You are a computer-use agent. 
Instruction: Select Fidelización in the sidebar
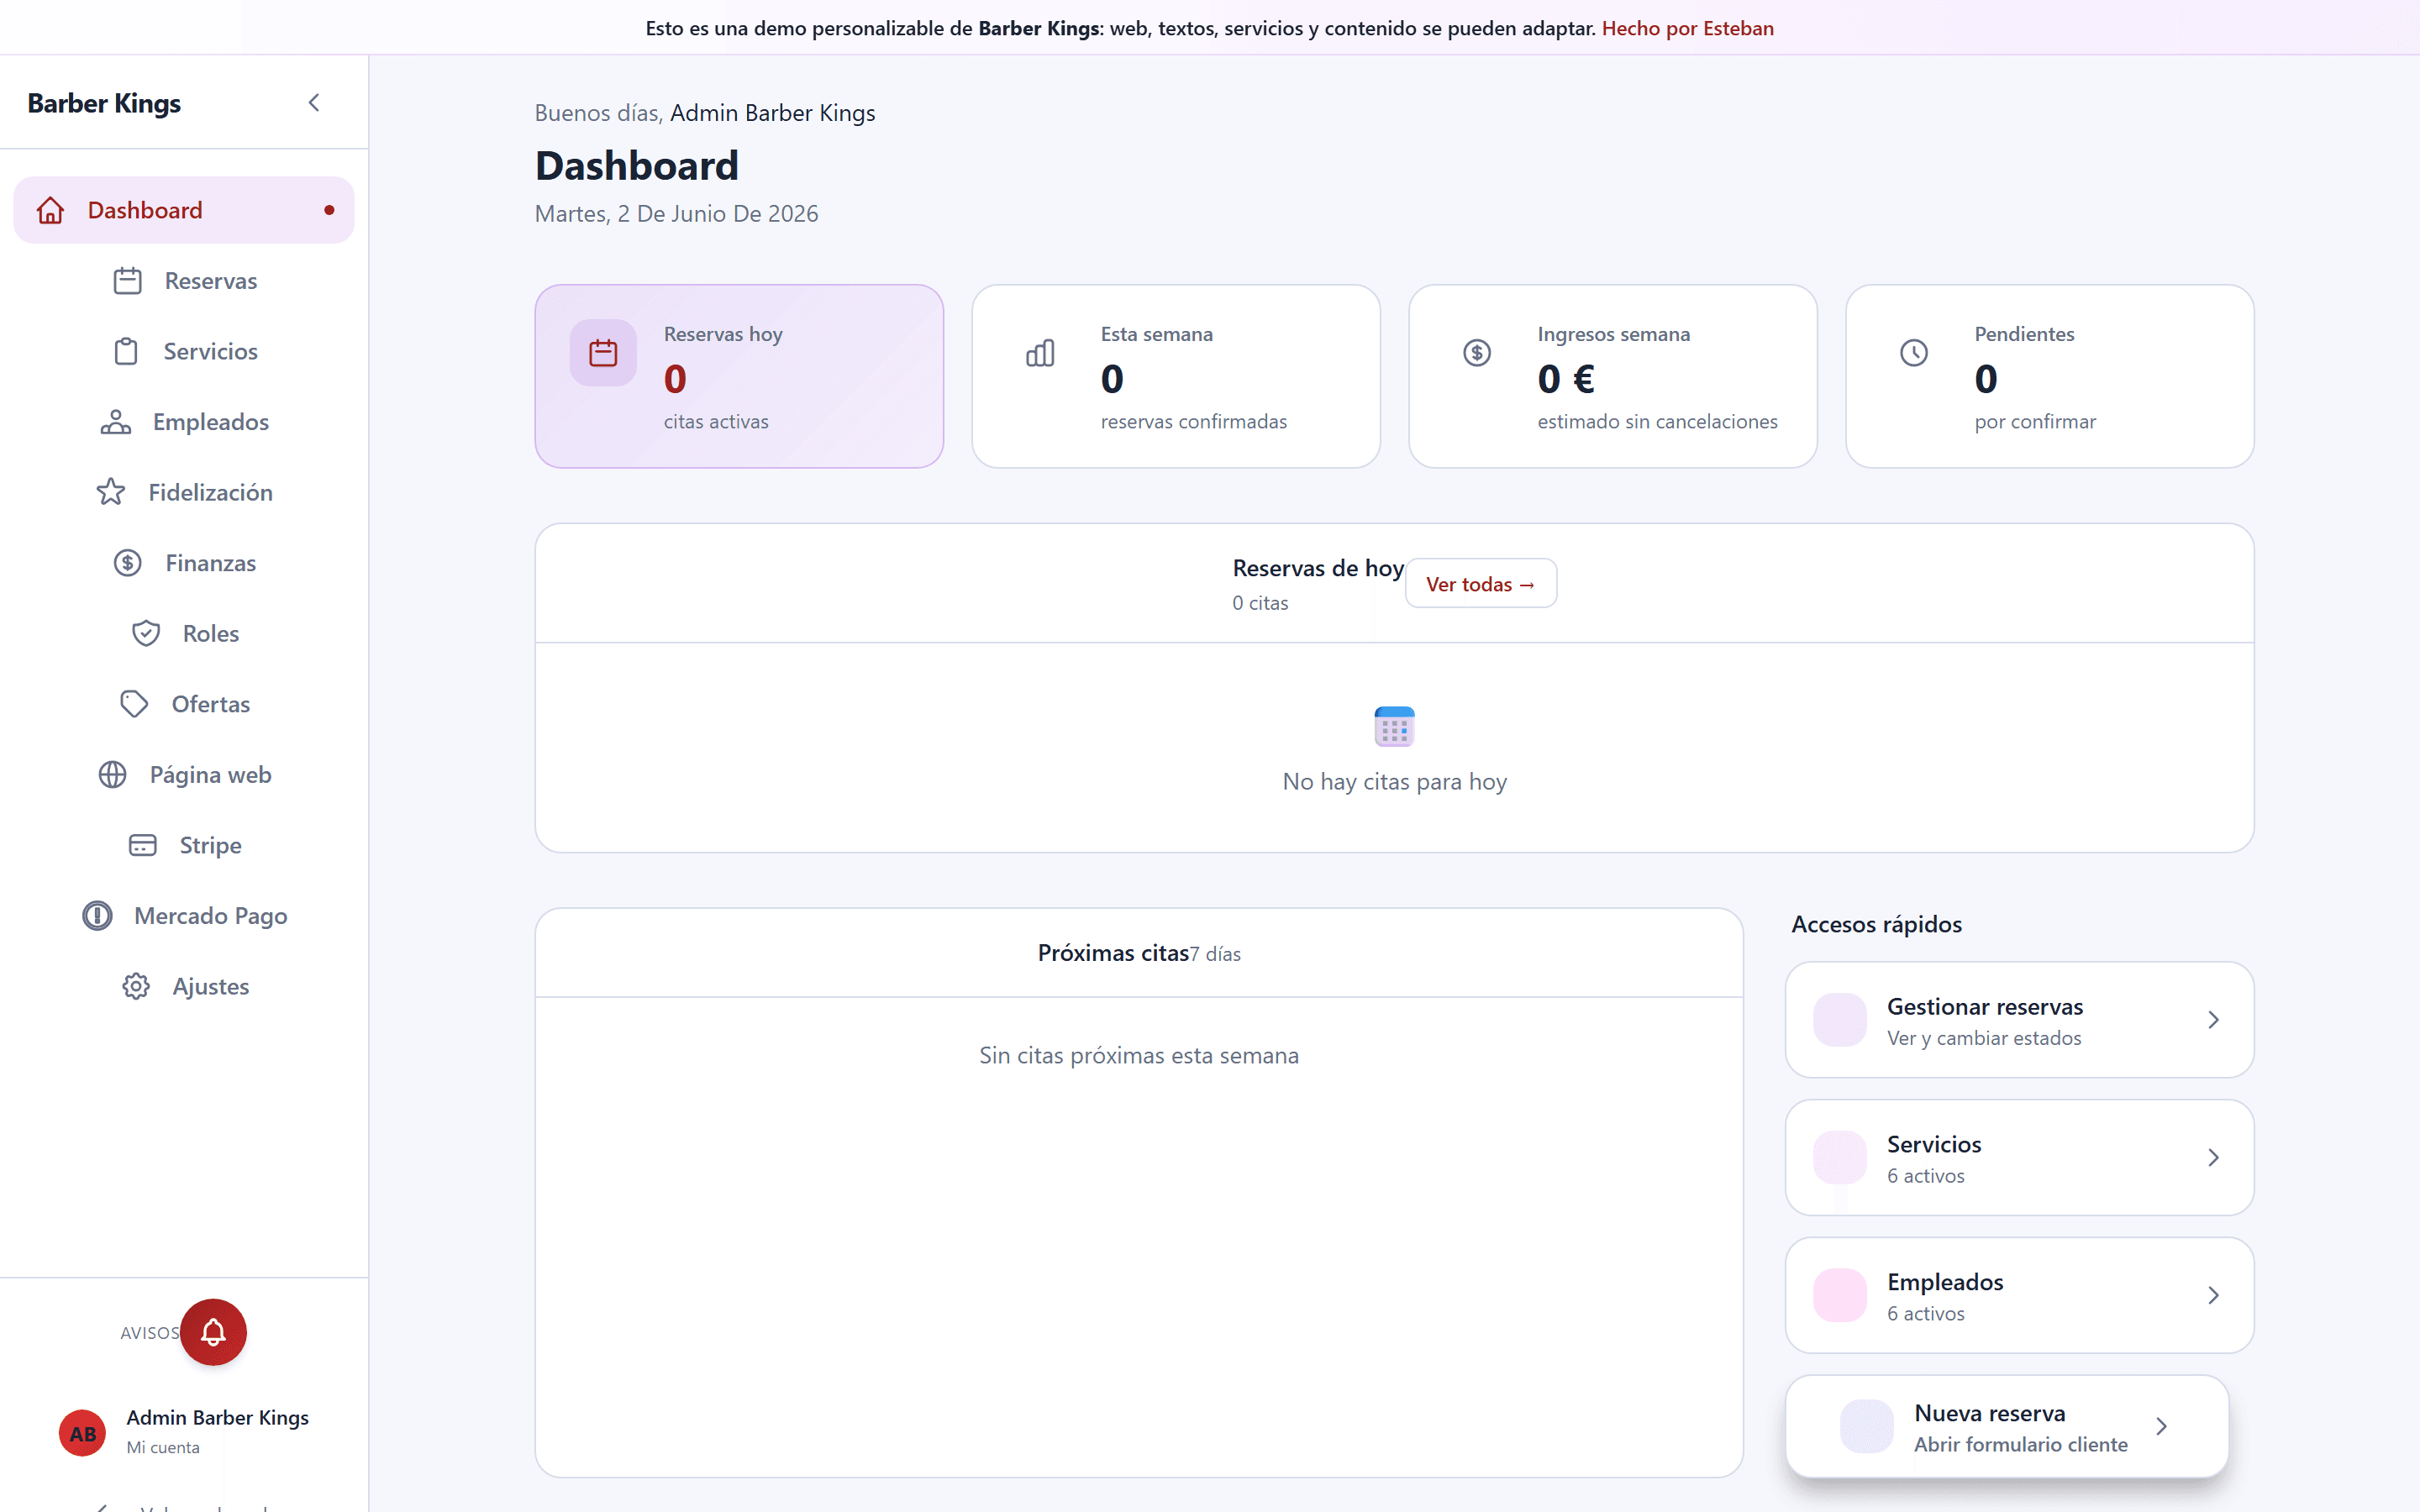(x=211, y=492)
